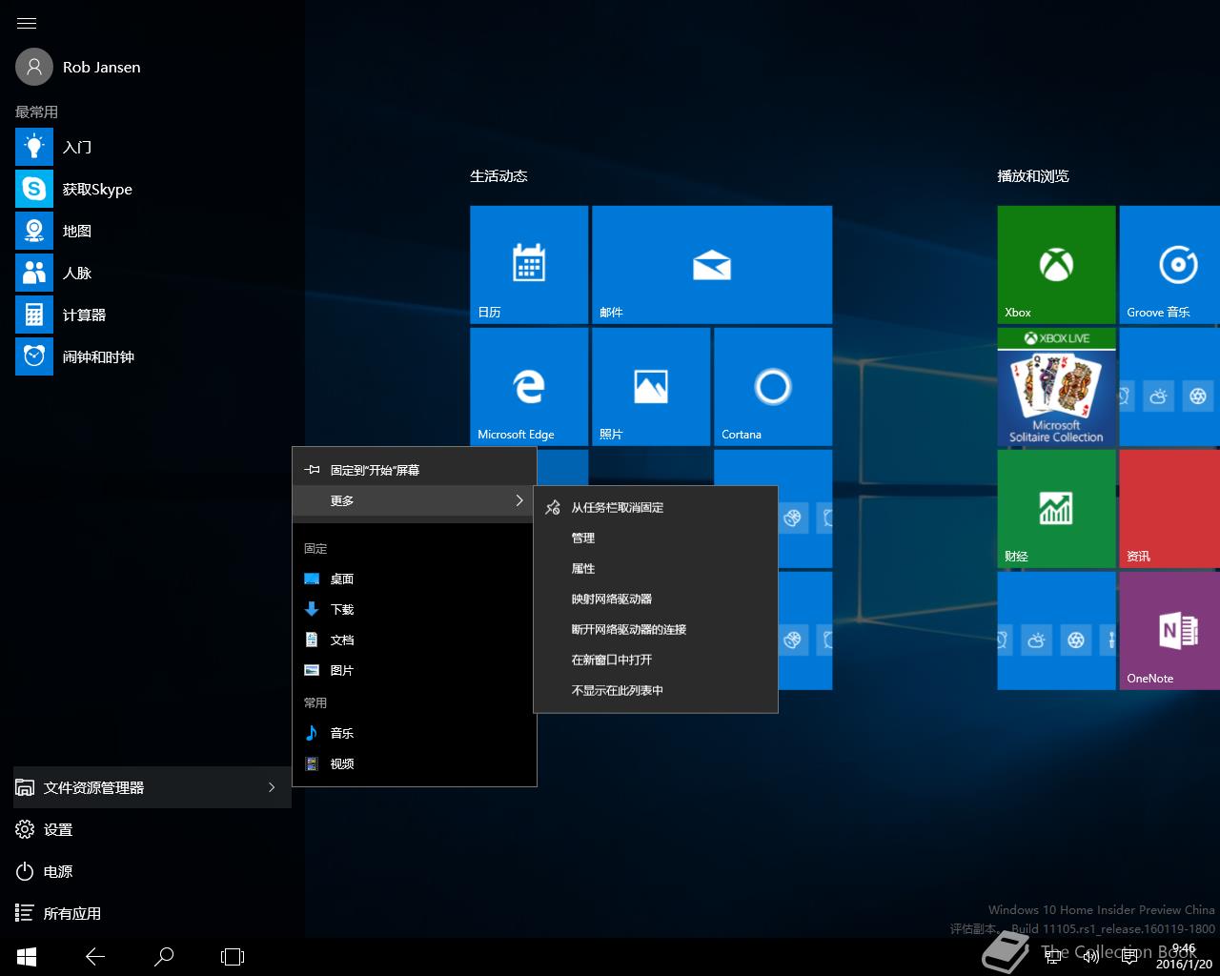The height and width of the screenshot is (976, 1220).
Task: Select 属性 from the submenu
Action: tap(656, 568)
